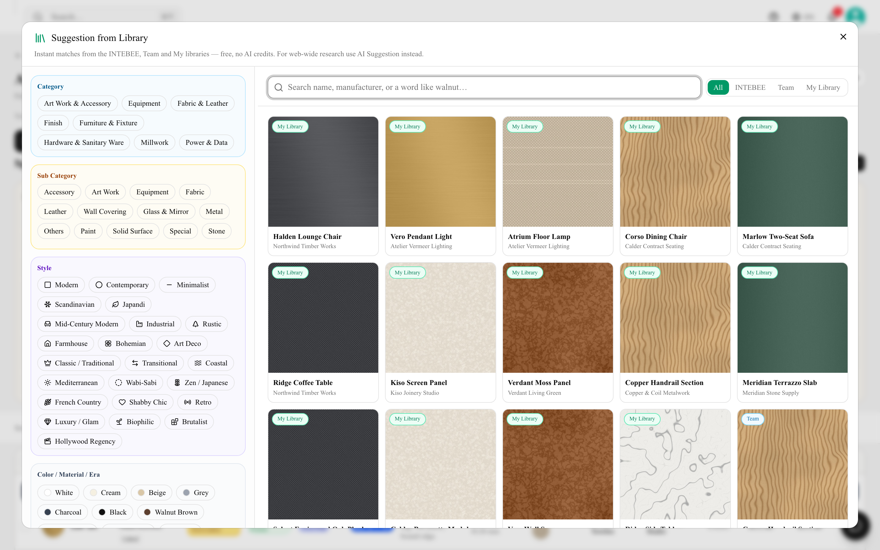This screenshot has height=550, width=880.
Task: Toggle the Equipment category chip
Action: click(x=144, y=103)
